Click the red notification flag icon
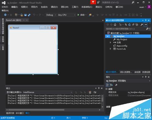Screen dimensions: 152x120 tap(93, 2)
